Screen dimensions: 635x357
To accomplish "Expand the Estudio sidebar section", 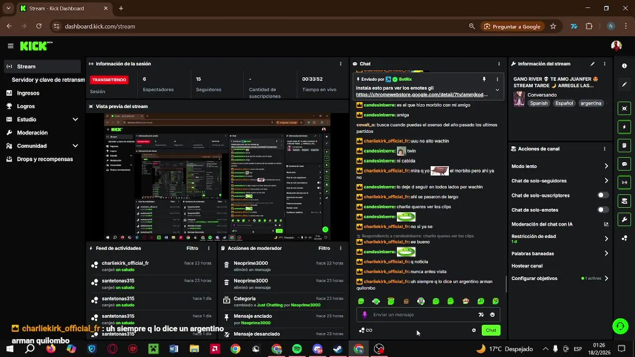I will coord(75,119).
